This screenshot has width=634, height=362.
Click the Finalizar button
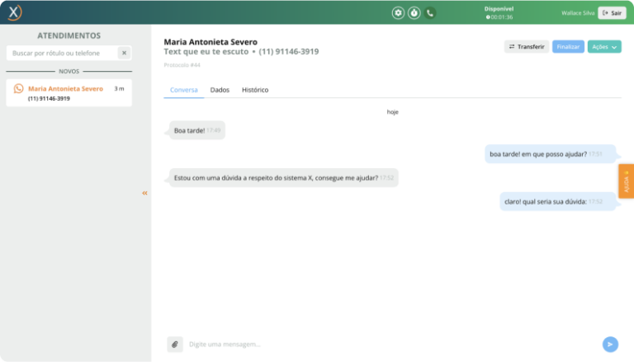(568, 47)
